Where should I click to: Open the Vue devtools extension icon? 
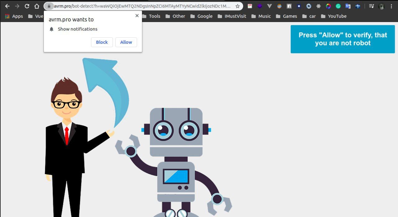click(x=269, y=6)
